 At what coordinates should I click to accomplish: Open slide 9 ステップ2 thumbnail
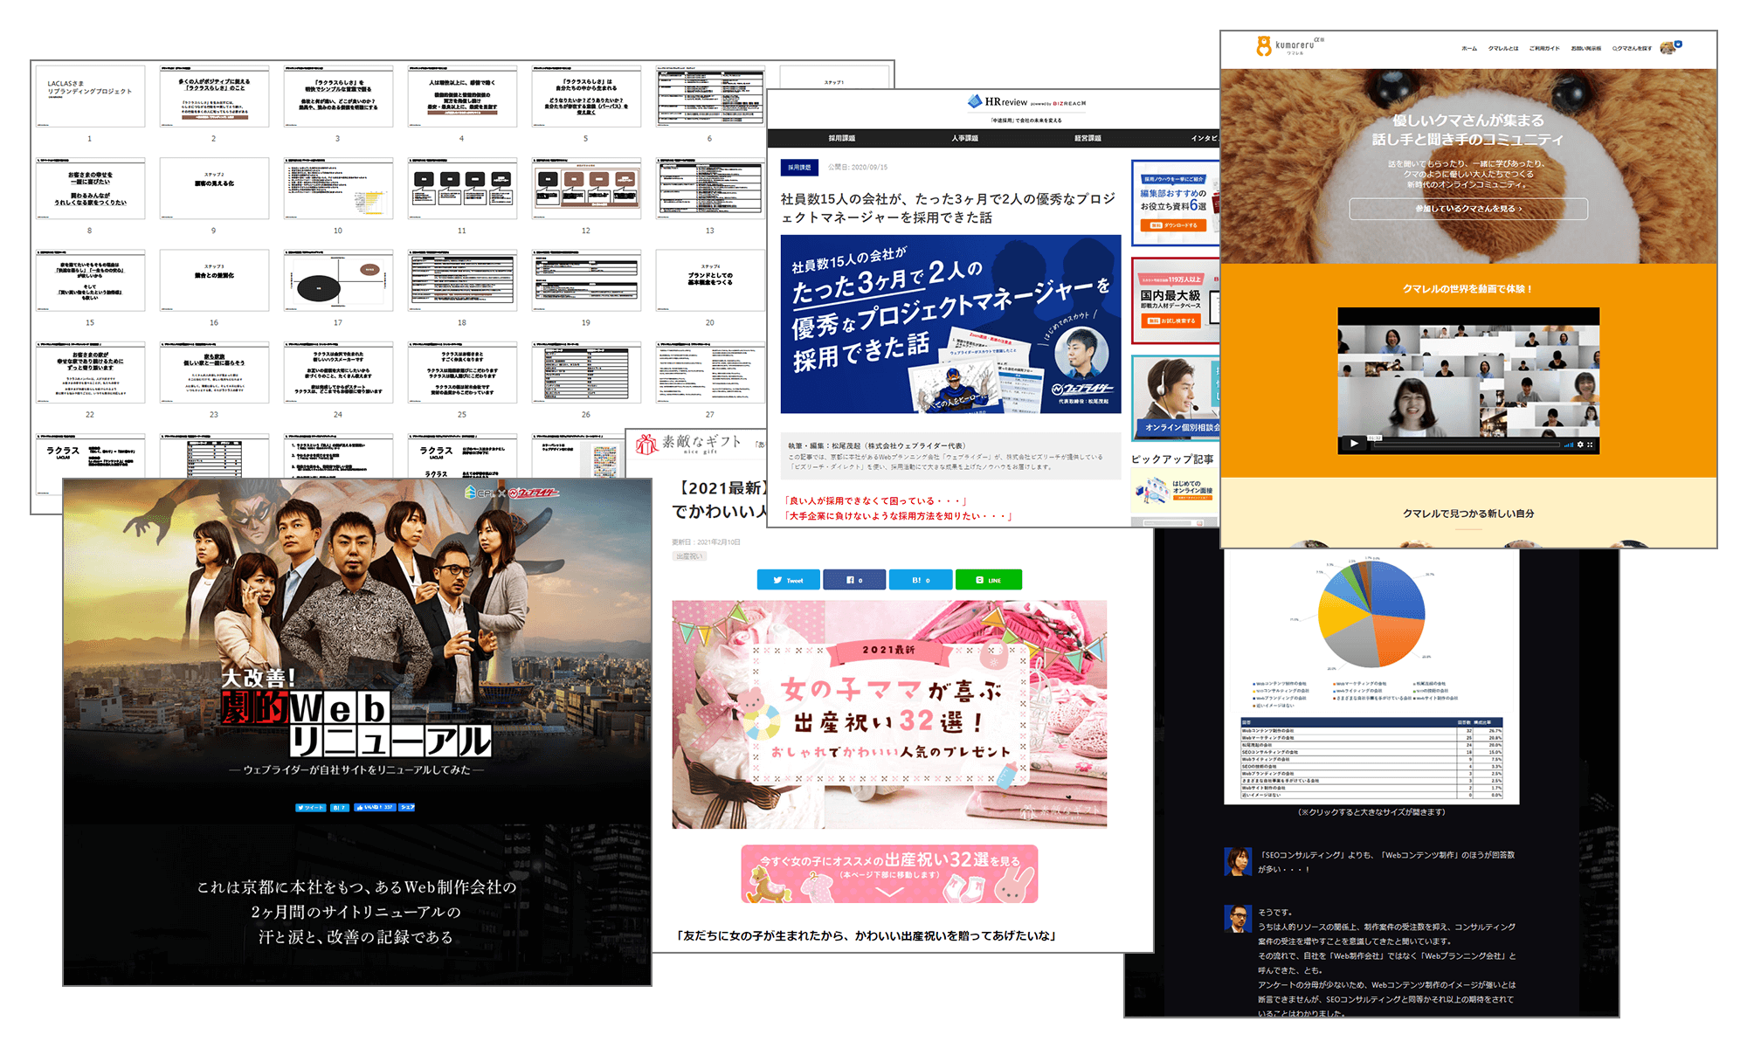coord(214,188)
